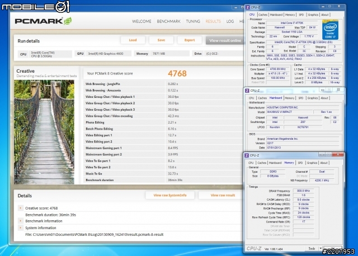
Task: Expand the Creative score: 4768 detail row
Action: pyautogui.click(x=20, y=208)
